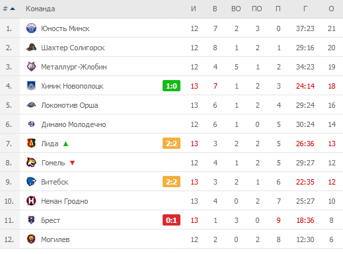Sort by the И games played header
The image size is (343, 254).
(x=194, y=9)
